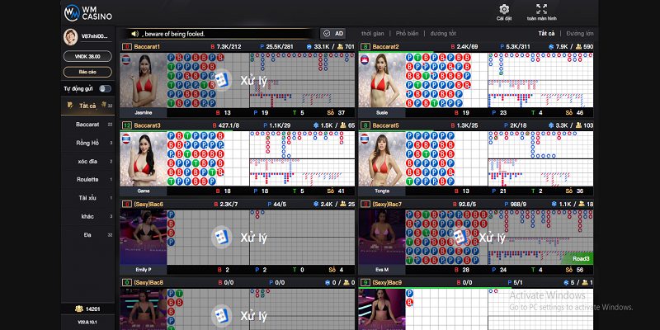Viewport: 660px width, 330px height.
Task: Sort tables by Phổ biến
Action: click(407, 33)
